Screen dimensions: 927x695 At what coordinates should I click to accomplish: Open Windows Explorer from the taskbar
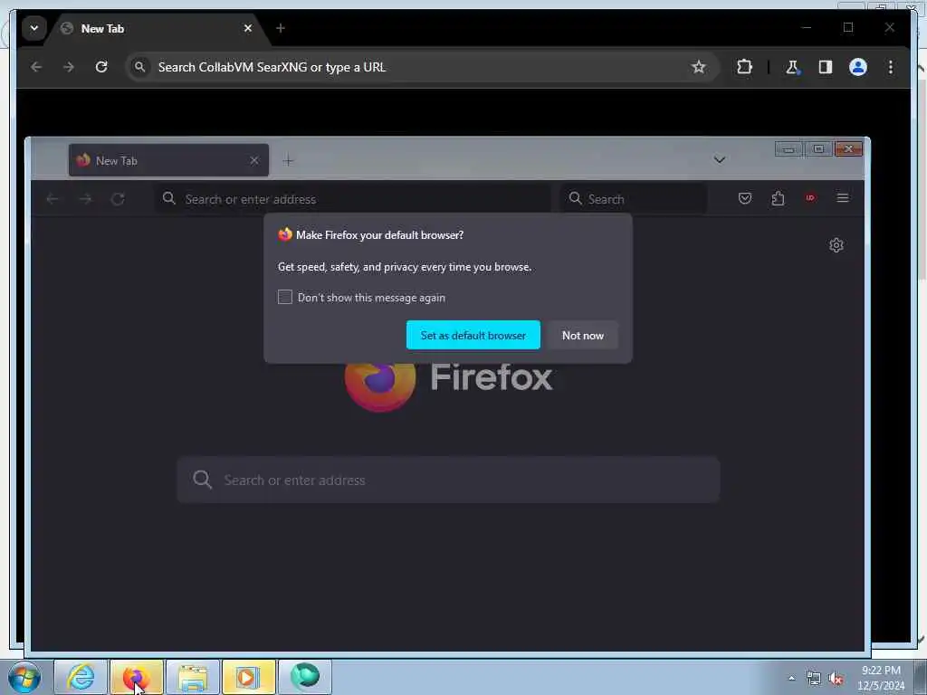(x=193, y=677)
